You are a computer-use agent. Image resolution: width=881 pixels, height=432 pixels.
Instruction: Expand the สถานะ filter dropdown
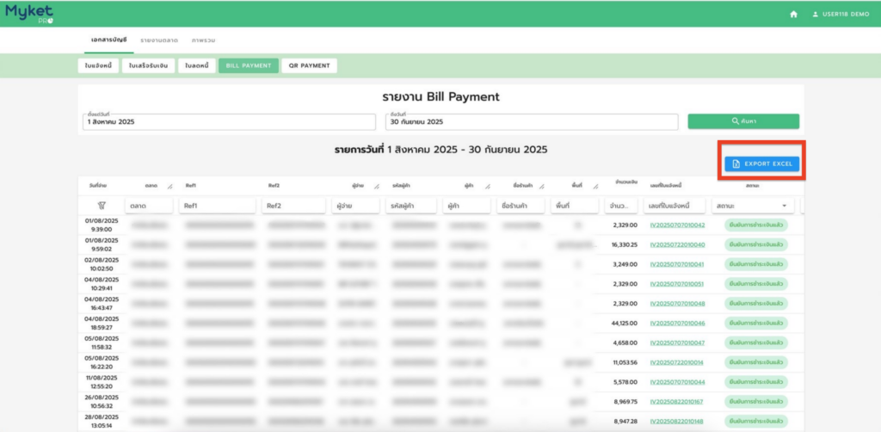click(x=753, y=207)
